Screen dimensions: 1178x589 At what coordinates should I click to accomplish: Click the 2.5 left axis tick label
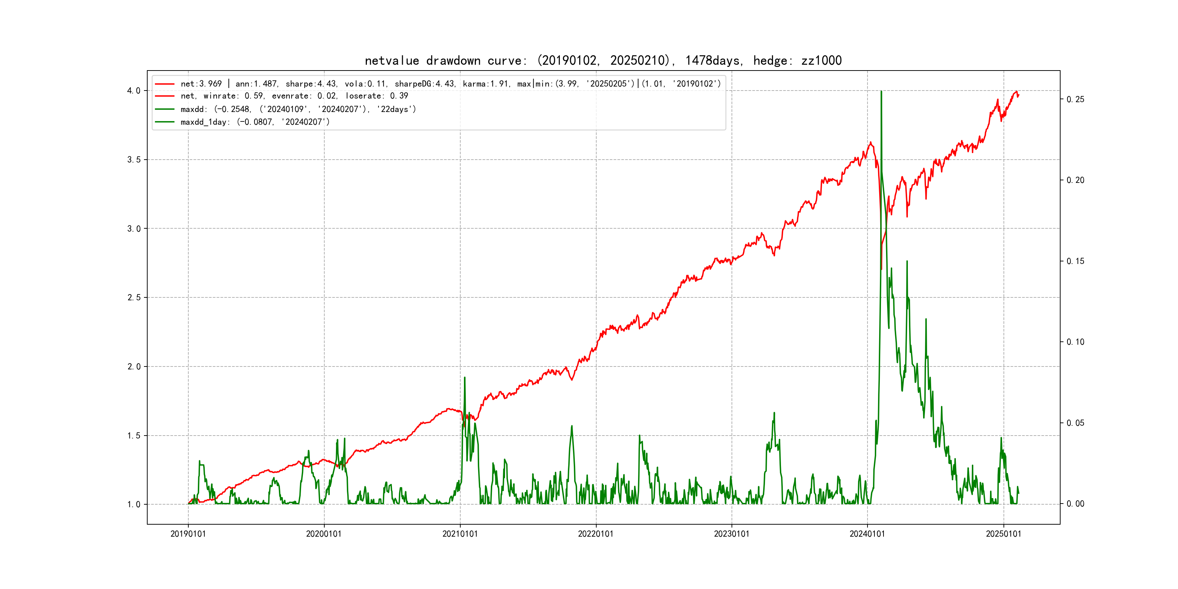tap(133, 298)
